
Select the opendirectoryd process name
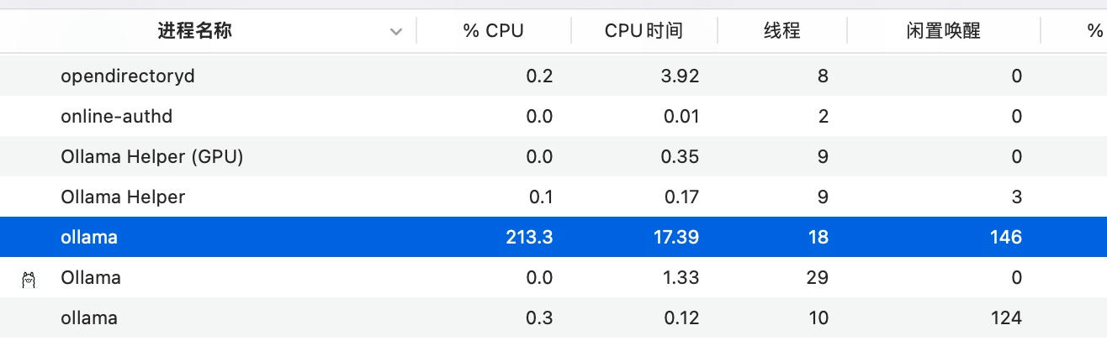coord(128,76)
